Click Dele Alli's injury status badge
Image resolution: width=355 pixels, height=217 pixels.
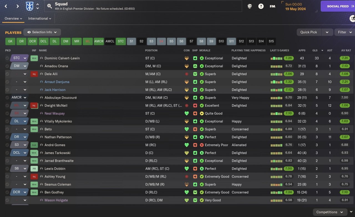[x=34, y=74]
